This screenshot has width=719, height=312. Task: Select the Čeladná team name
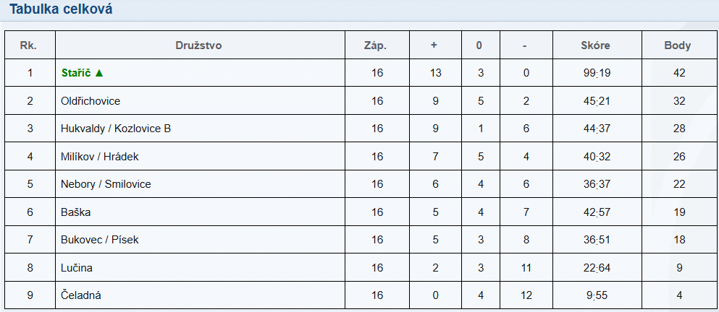[x=80, y=295]
